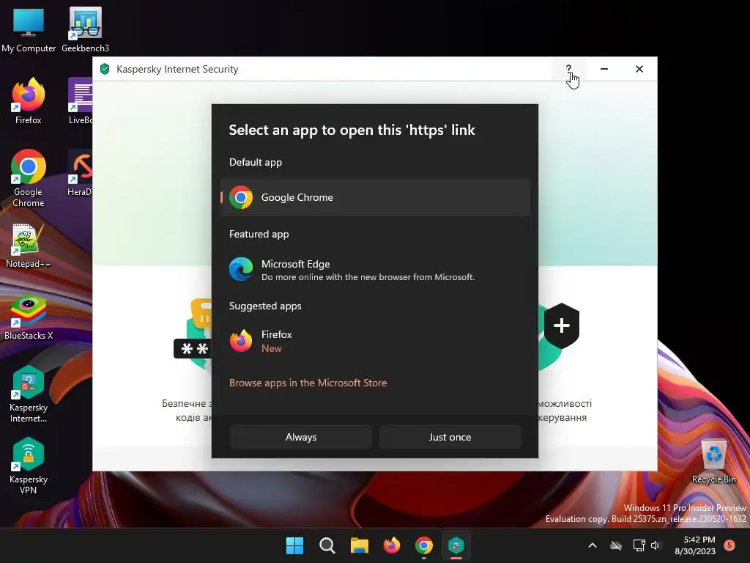Click the 'Featured app' label
750x563 pixels.
259,234
